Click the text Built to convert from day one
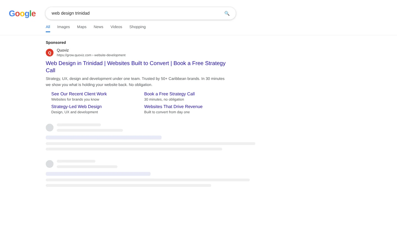 [167, 112]
